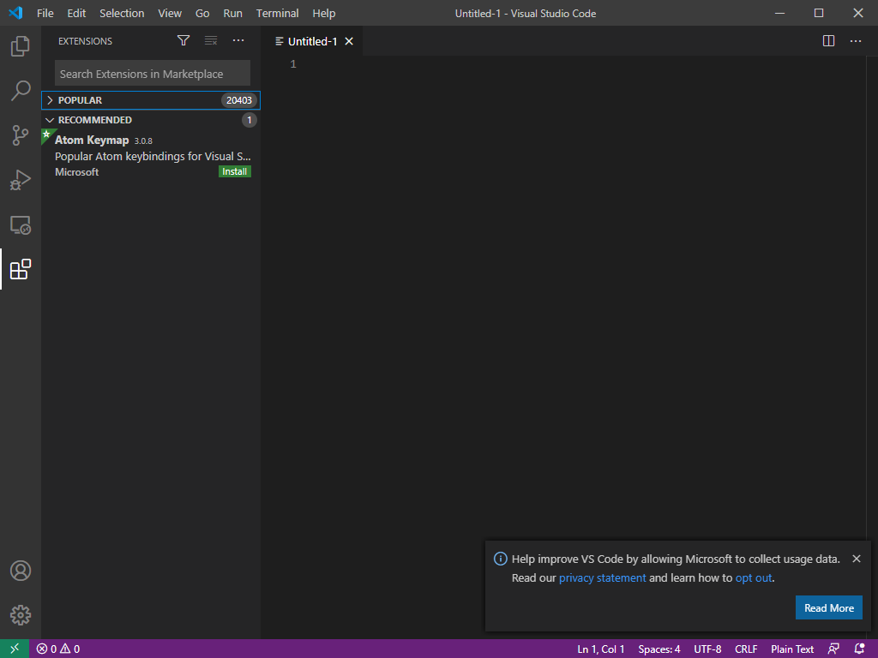
Task: Open the View menu
Action: pos(170,14)
